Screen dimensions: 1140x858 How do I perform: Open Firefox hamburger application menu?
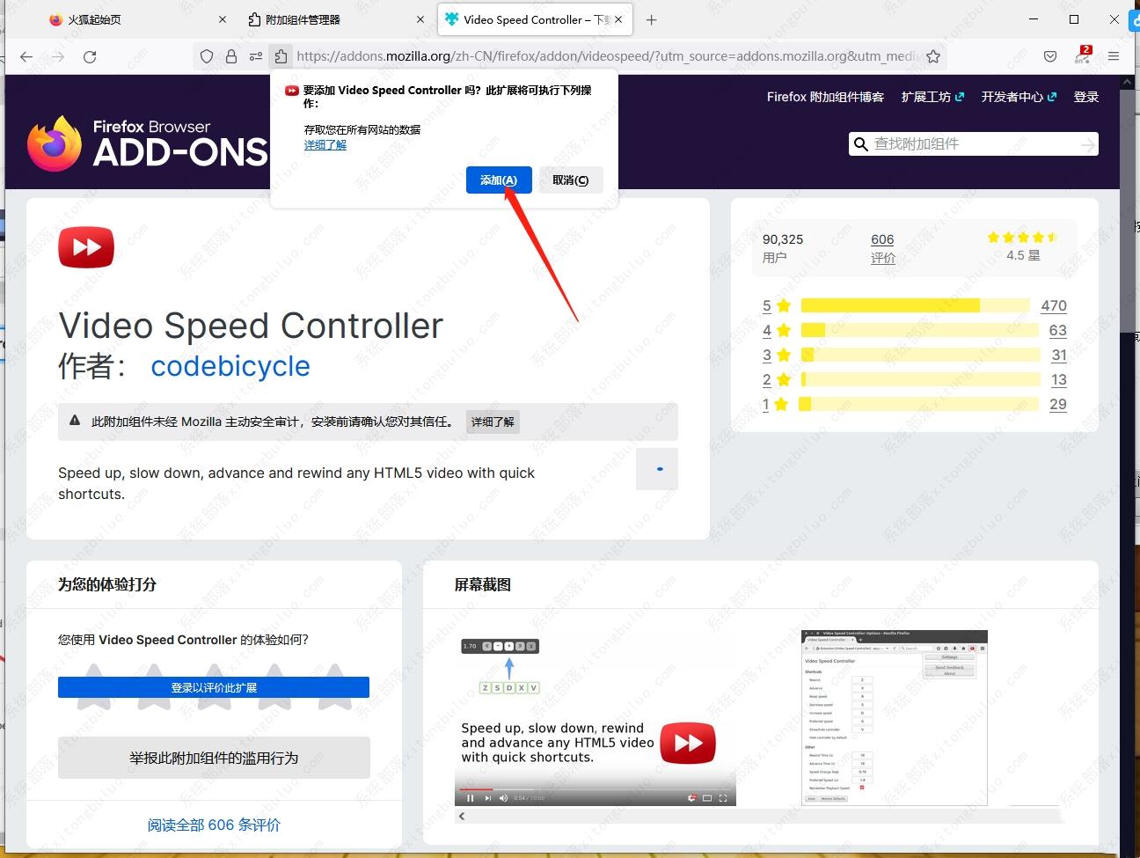point(1114,56)
